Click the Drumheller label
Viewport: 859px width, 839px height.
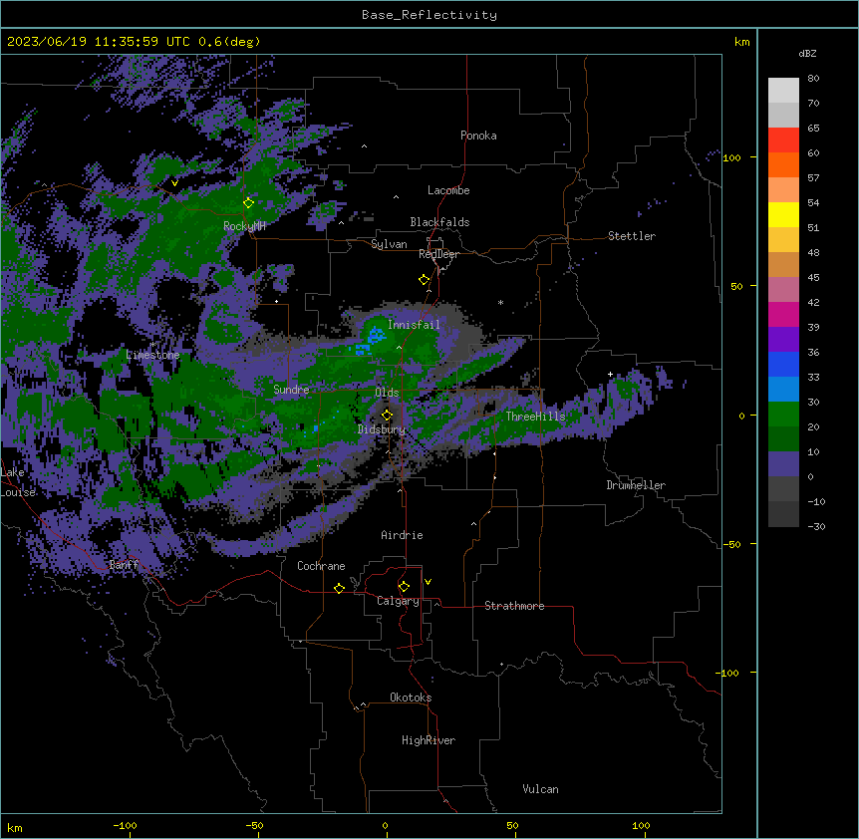[636, 485]
